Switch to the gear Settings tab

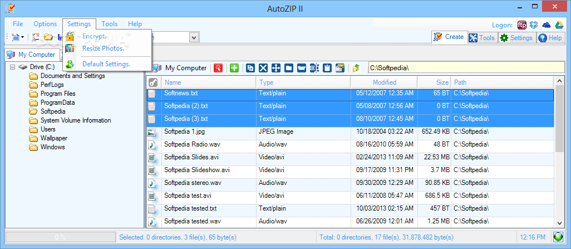click(x=516, y=37)
